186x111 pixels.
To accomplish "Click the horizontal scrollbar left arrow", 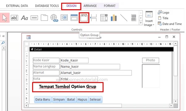I will click(x=26, y=105).
